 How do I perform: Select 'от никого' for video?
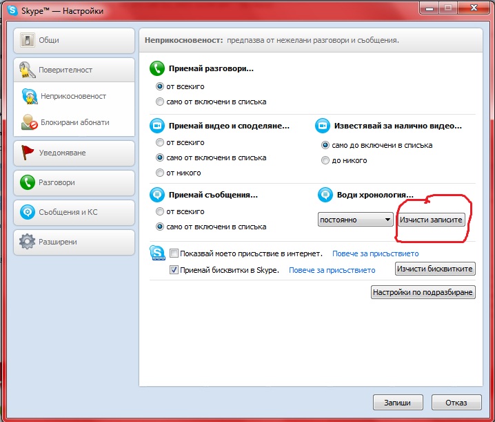(x=160, y=173)
